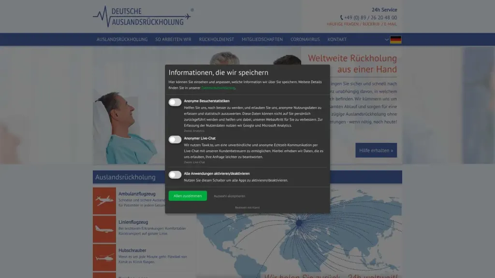Click the Realisiert mit Klaro link

click(247, 208)
